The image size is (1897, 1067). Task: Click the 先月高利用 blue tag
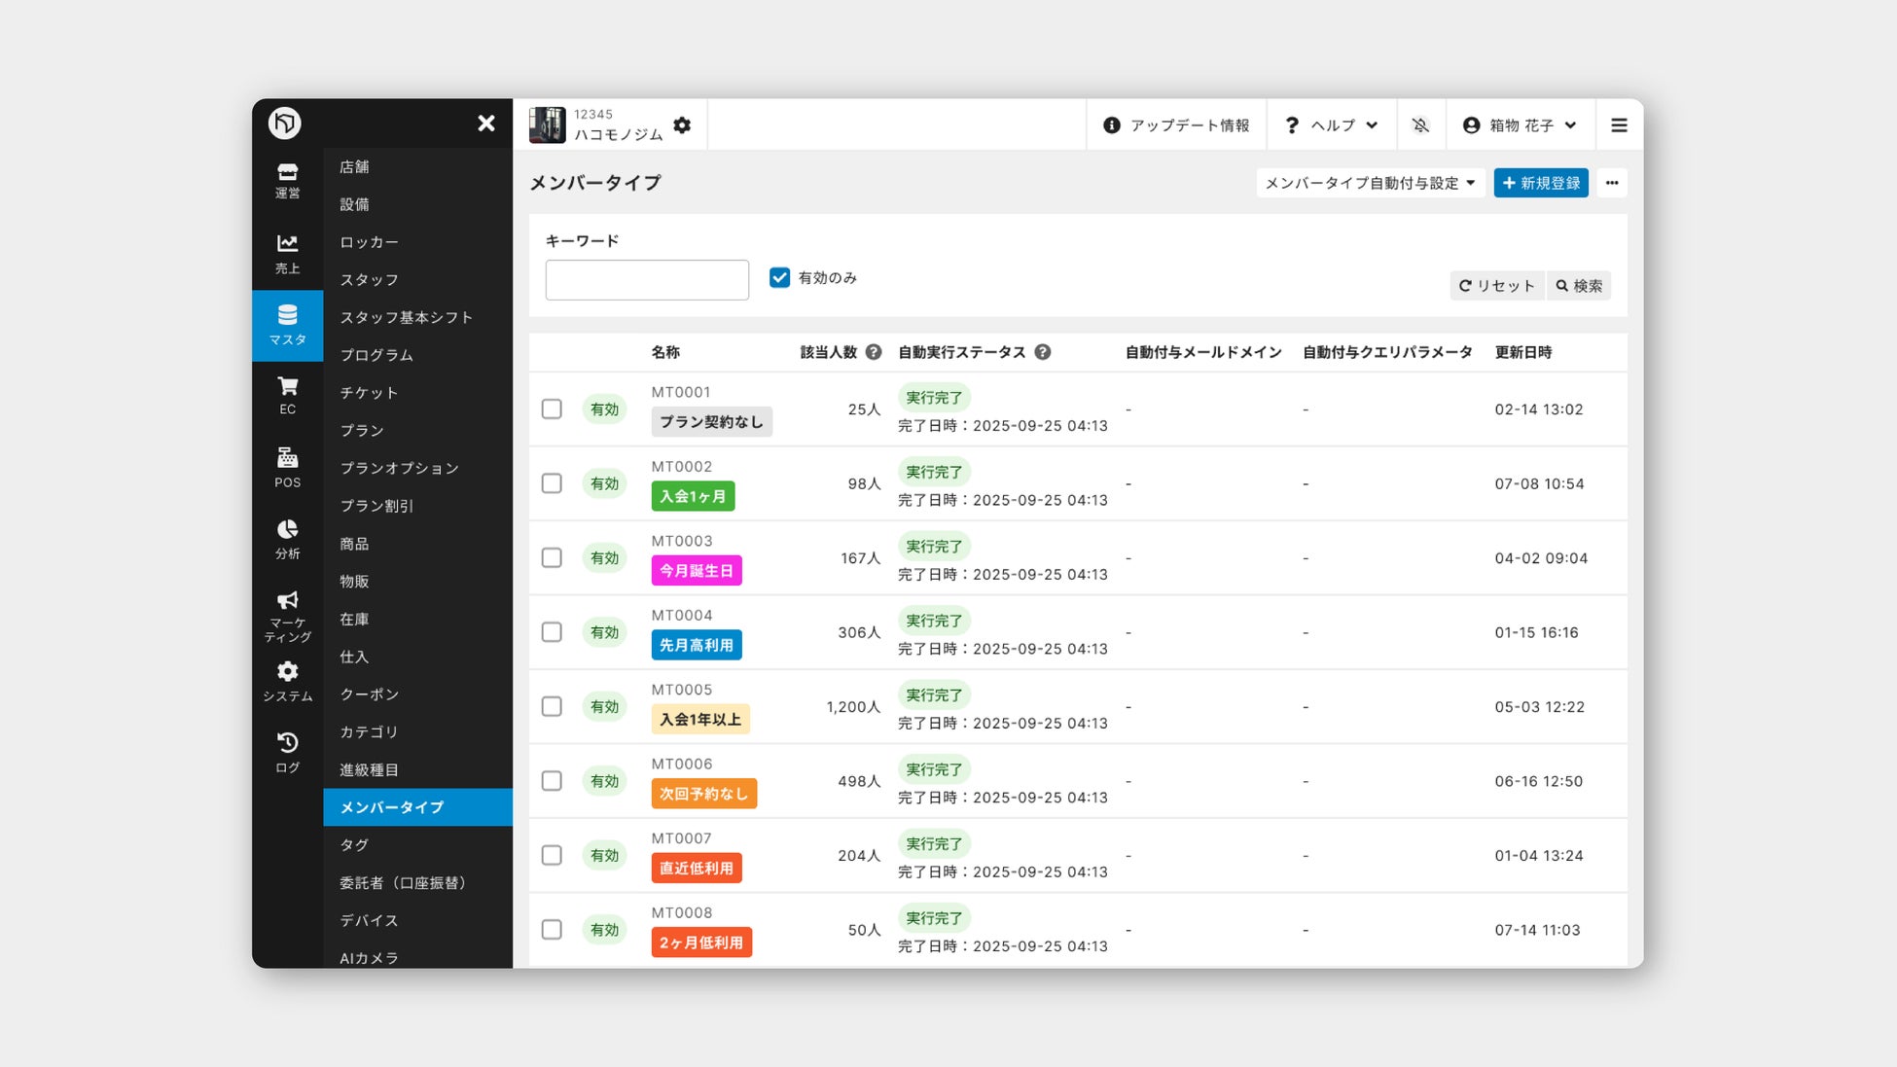pos(697,645)
